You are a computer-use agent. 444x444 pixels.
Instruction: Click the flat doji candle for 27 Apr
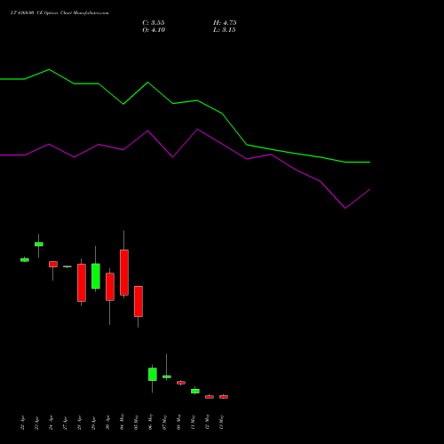point(67,266)
